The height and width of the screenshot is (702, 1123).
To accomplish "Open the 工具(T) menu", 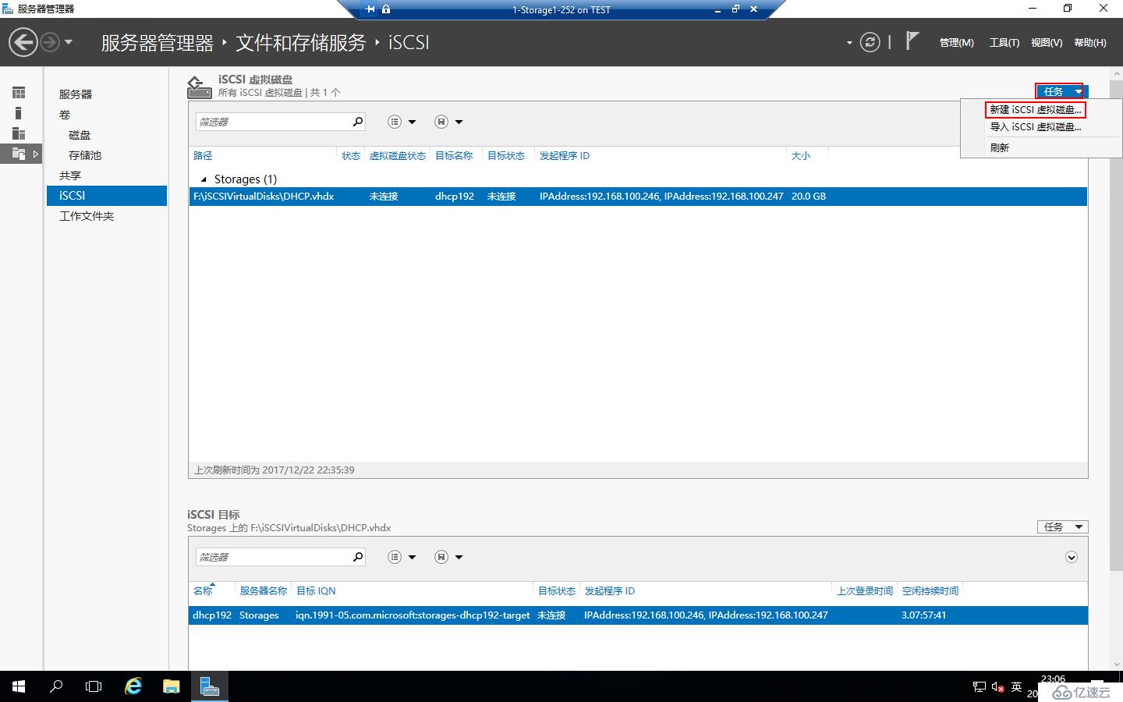I will 1004,43.
